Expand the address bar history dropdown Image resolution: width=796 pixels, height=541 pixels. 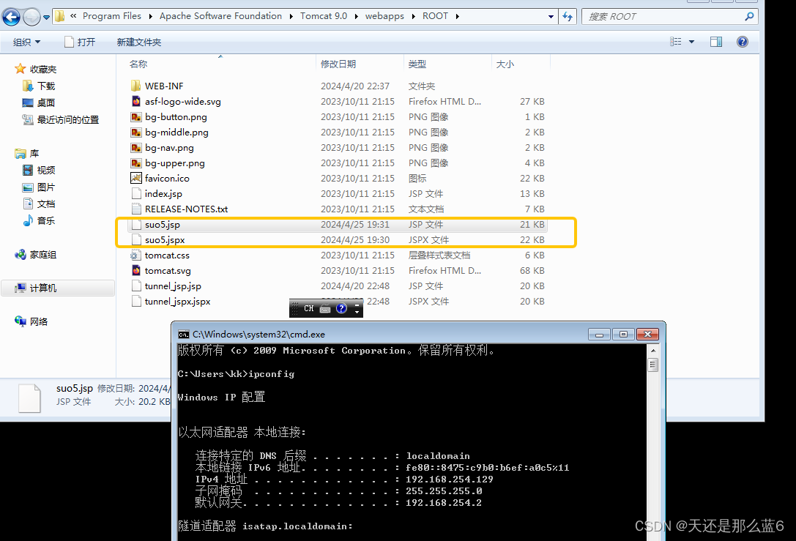click(x=551, y=15)
